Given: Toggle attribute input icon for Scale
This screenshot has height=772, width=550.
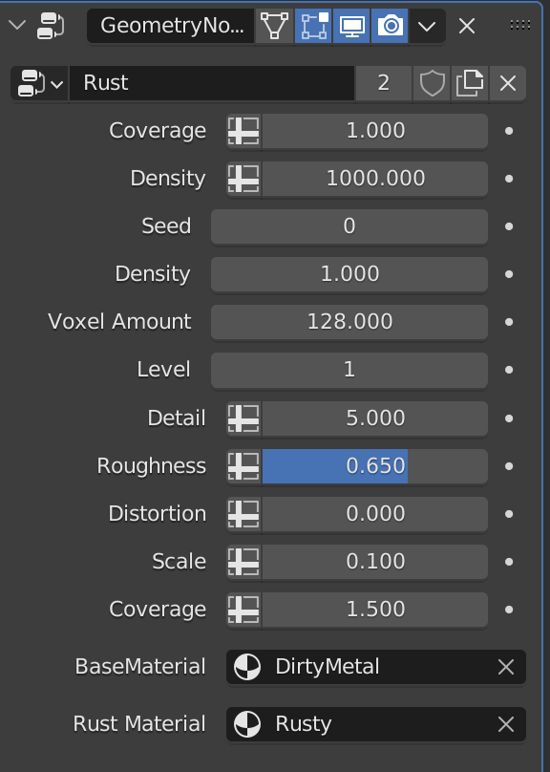Looking at the screenshot, I should pos(243,562).
